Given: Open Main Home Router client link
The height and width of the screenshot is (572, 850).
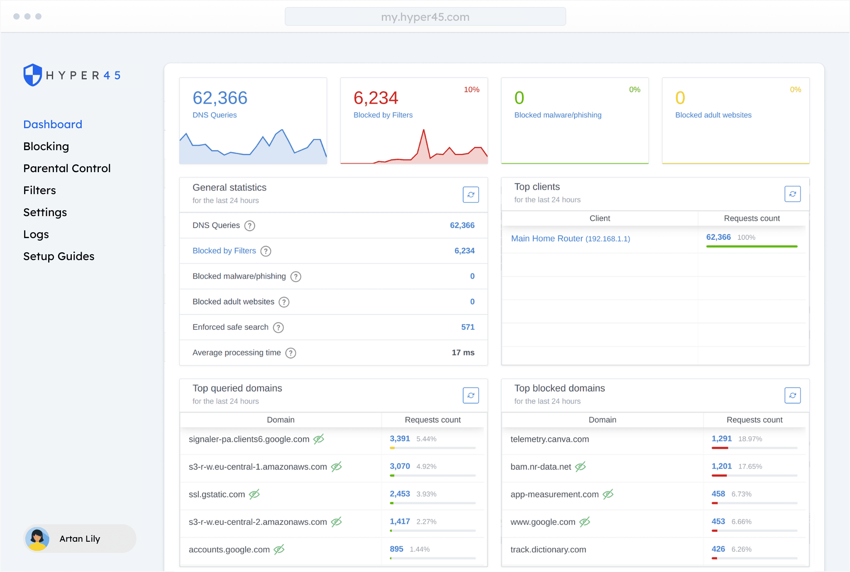Looking at the screenshot, I should (x=570, y=239).
